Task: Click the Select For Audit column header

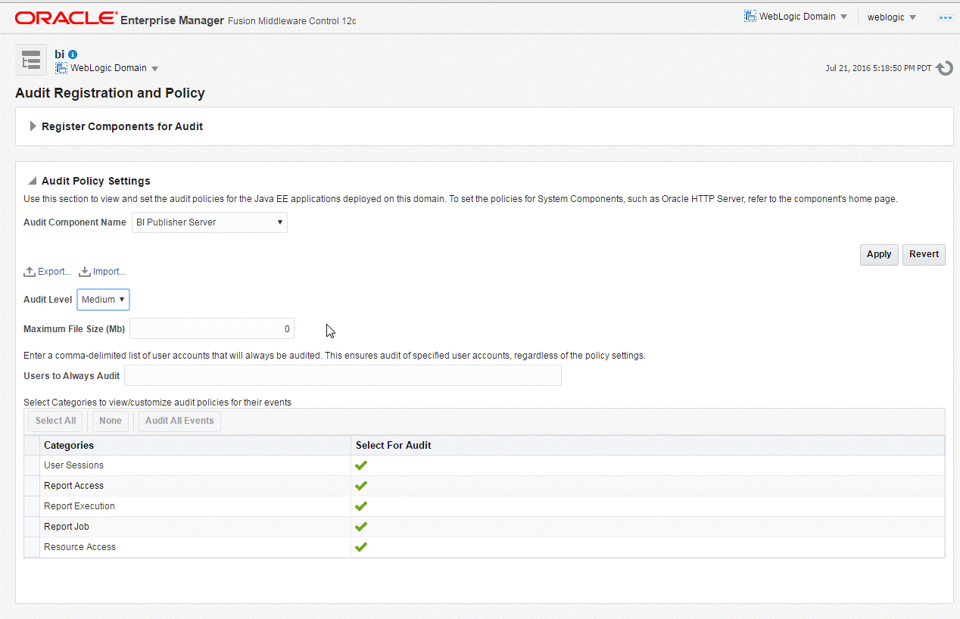Action: pyautogui.click(x=647, y=446)
